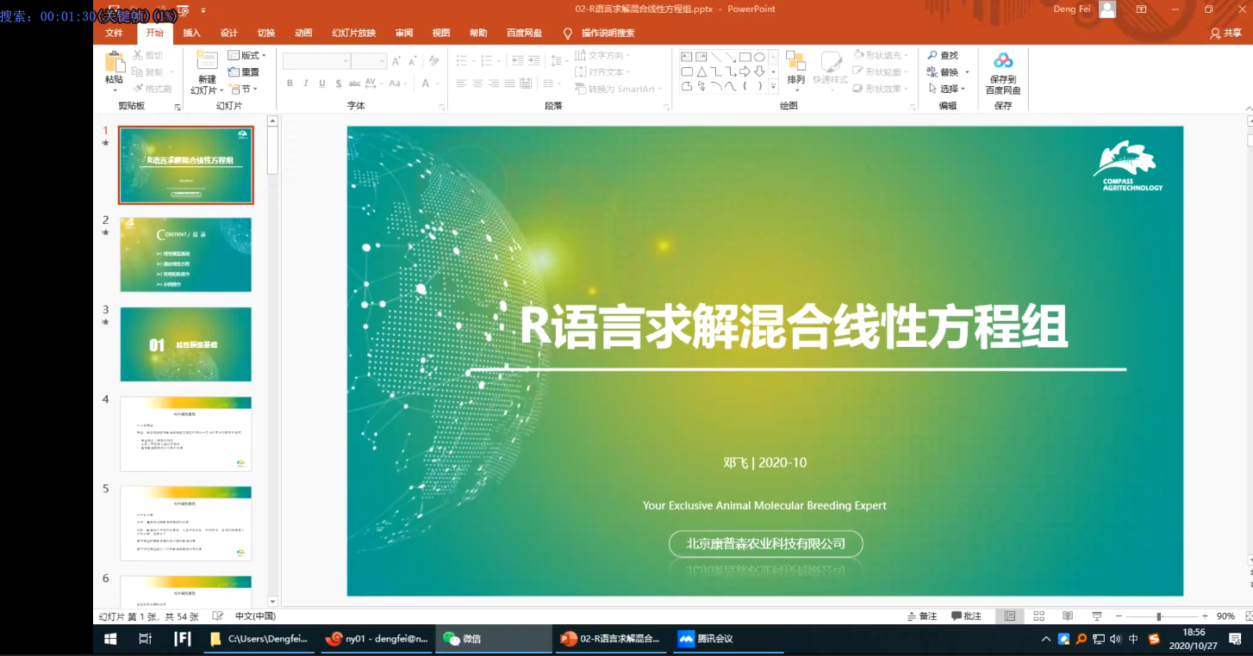Select the Find (查找) tool

point(944,55)
